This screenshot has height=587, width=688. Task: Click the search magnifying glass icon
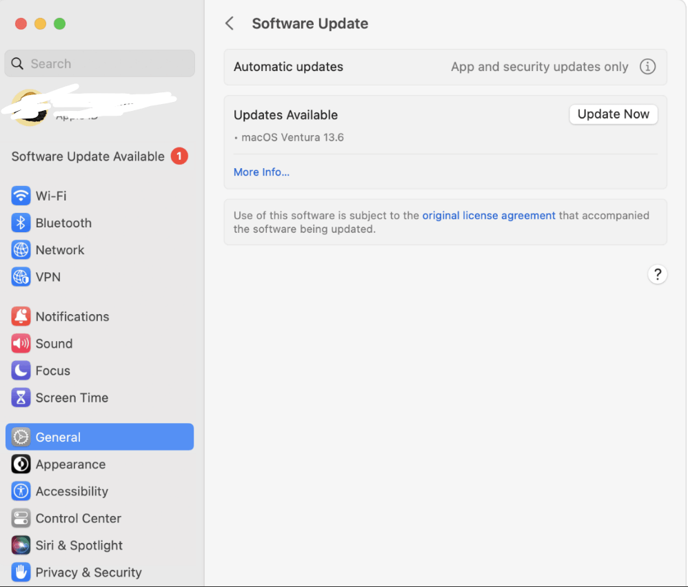17,63
